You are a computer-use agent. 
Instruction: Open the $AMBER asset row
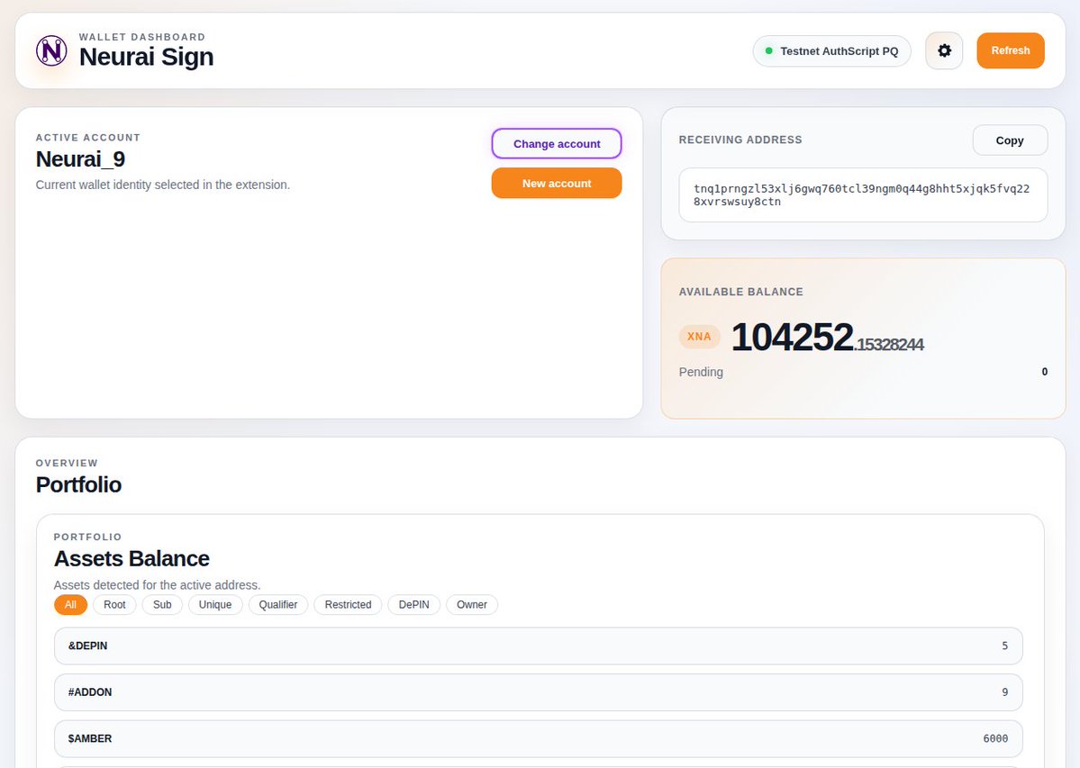[539, 738]
